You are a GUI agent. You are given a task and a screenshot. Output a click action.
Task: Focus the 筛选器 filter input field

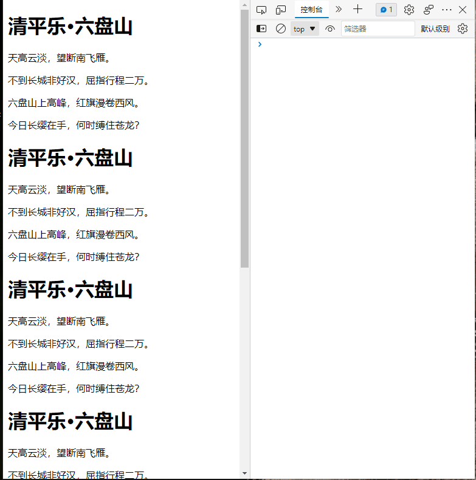point(378,29)
